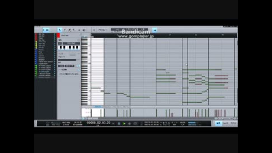Toggle the track list button in top-left toolbar

pyautogui.click(x=46, y=30)
